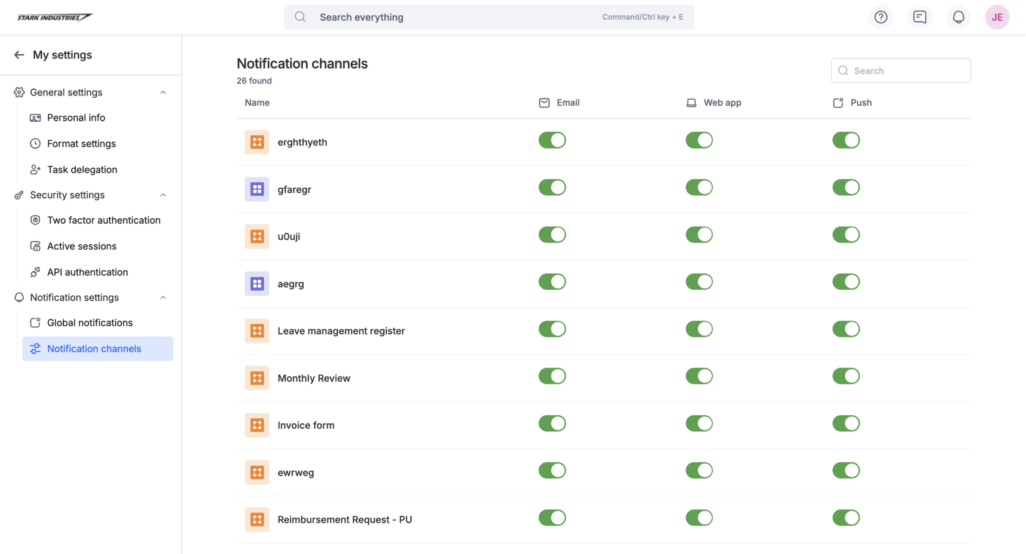This screenshot has height=554, width=1026.
Task: Click the Monthly Review app icon
Action: (x=257, y=378)
